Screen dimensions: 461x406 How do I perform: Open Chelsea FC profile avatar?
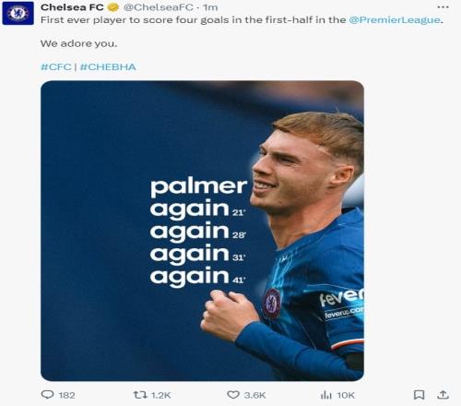pos(18,13)
